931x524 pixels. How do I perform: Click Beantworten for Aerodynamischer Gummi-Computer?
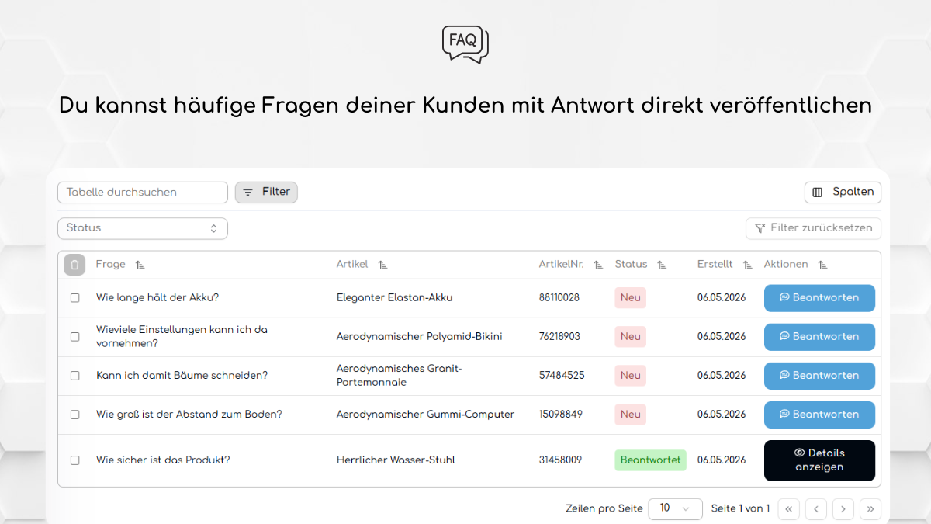click(x=819, y=415)
